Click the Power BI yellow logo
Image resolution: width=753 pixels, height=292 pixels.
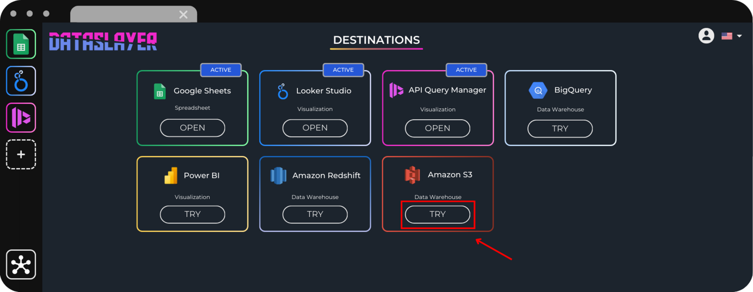(x=171, y=176)
